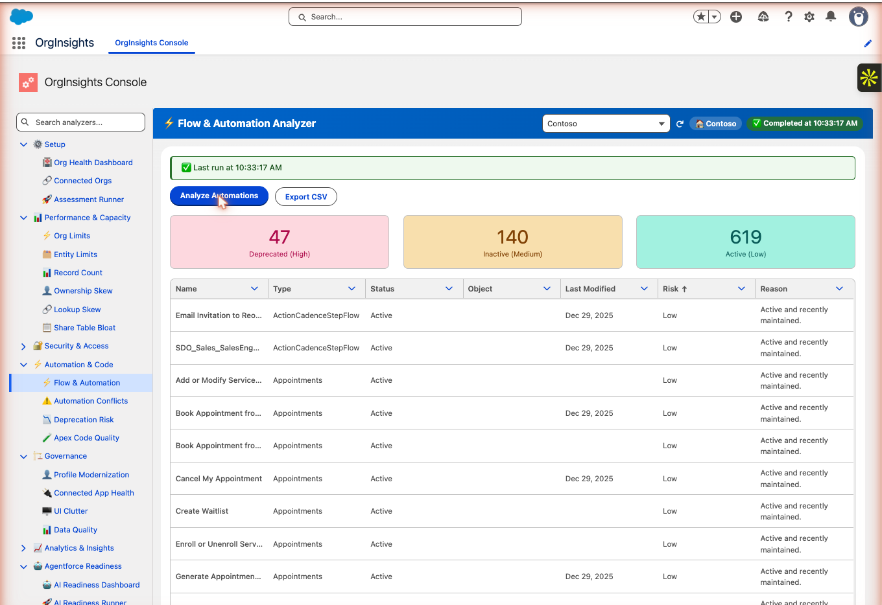Viewport: 882px width, 605px height.
Task: Click the Automation Conflicts warning icon
Action: (47, 401)
